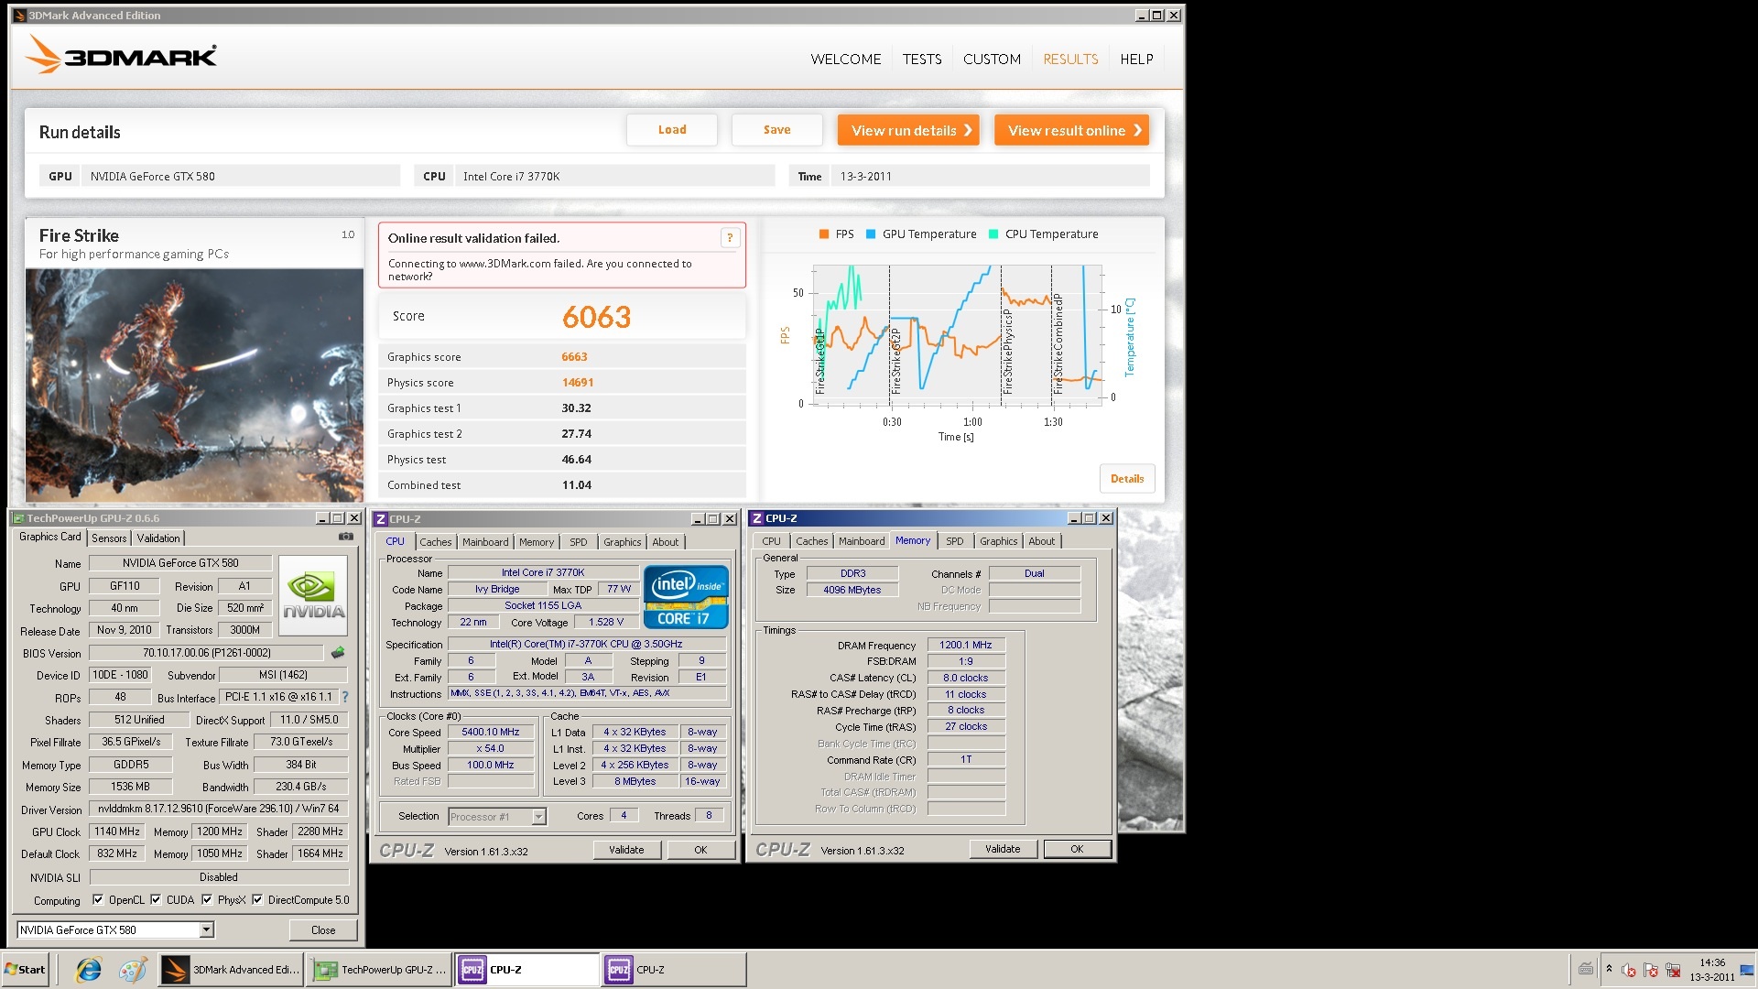Click the bus interface question mark icon
This screenshot has width=1758, height=989.
click(x=345, y=697)
